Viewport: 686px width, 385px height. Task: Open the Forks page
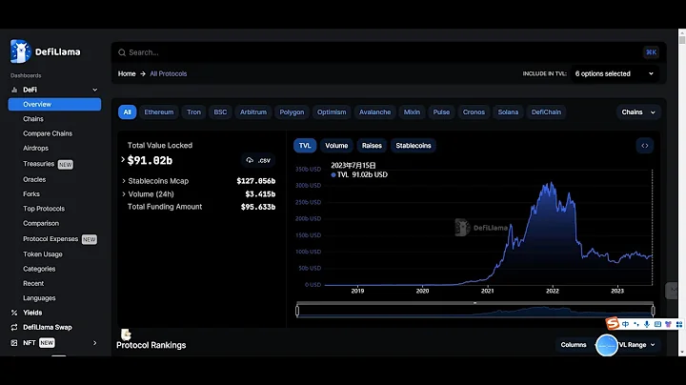[31, 194]
